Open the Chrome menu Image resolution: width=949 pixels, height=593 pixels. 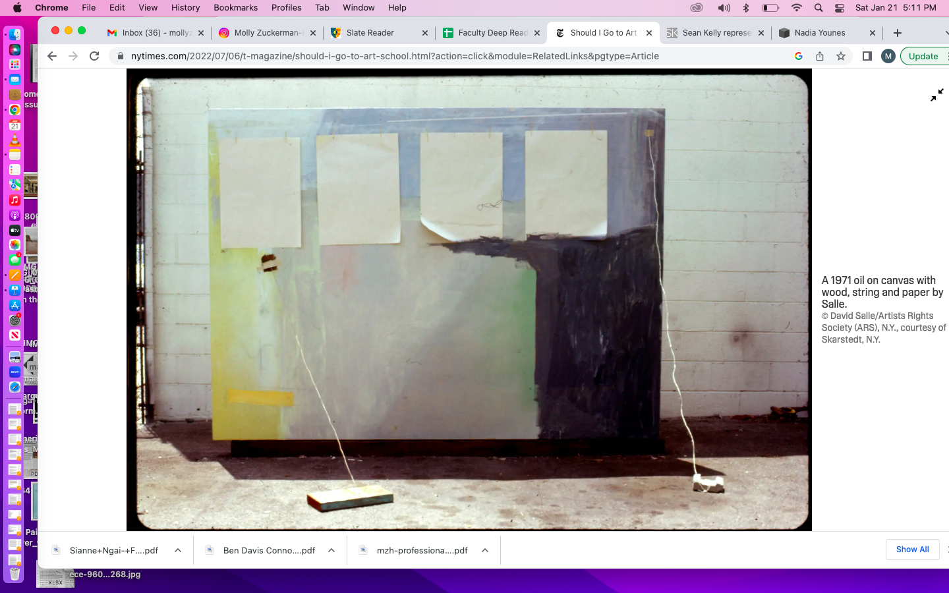tap(51, 8)
